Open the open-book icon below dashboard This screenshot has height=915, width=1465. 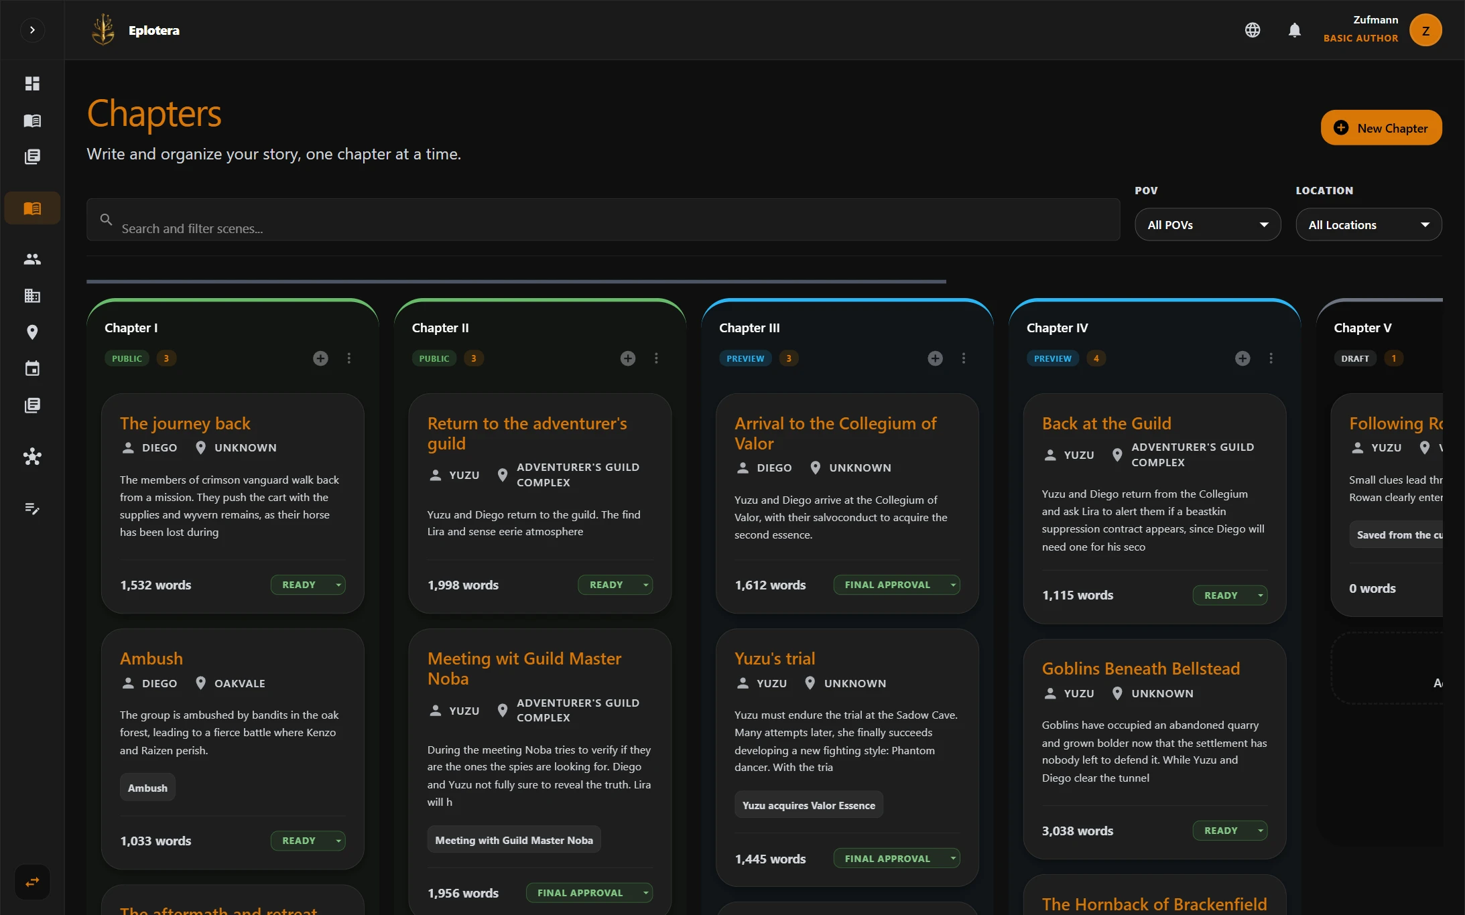click(x=32, y=121)
